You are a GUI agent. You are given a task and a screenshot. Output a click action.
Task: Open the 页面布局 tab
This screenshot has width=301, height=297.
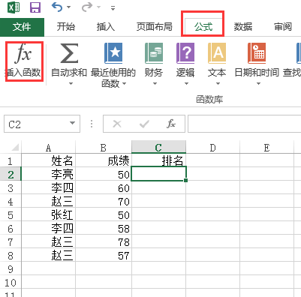154,26
